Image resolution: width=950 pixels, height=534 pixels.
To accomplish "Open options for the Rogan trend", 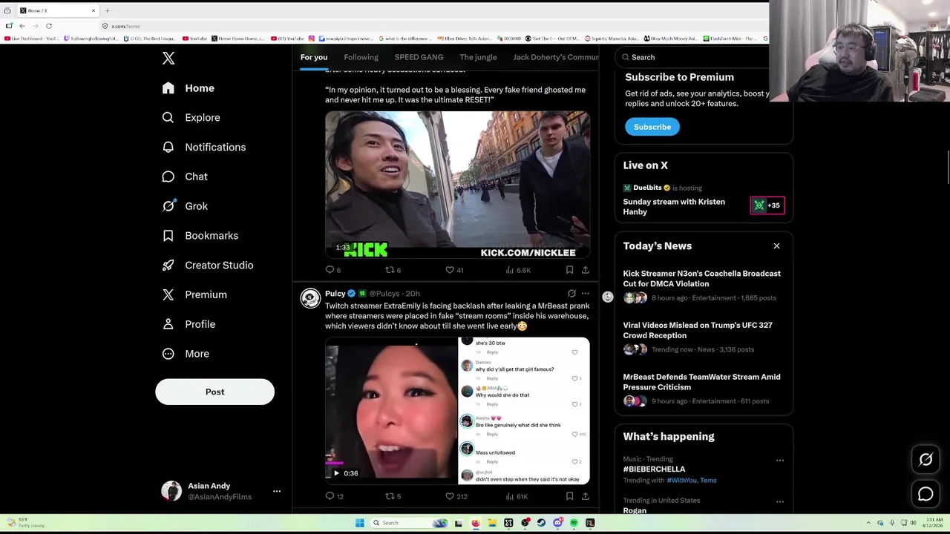I will 779,502.
